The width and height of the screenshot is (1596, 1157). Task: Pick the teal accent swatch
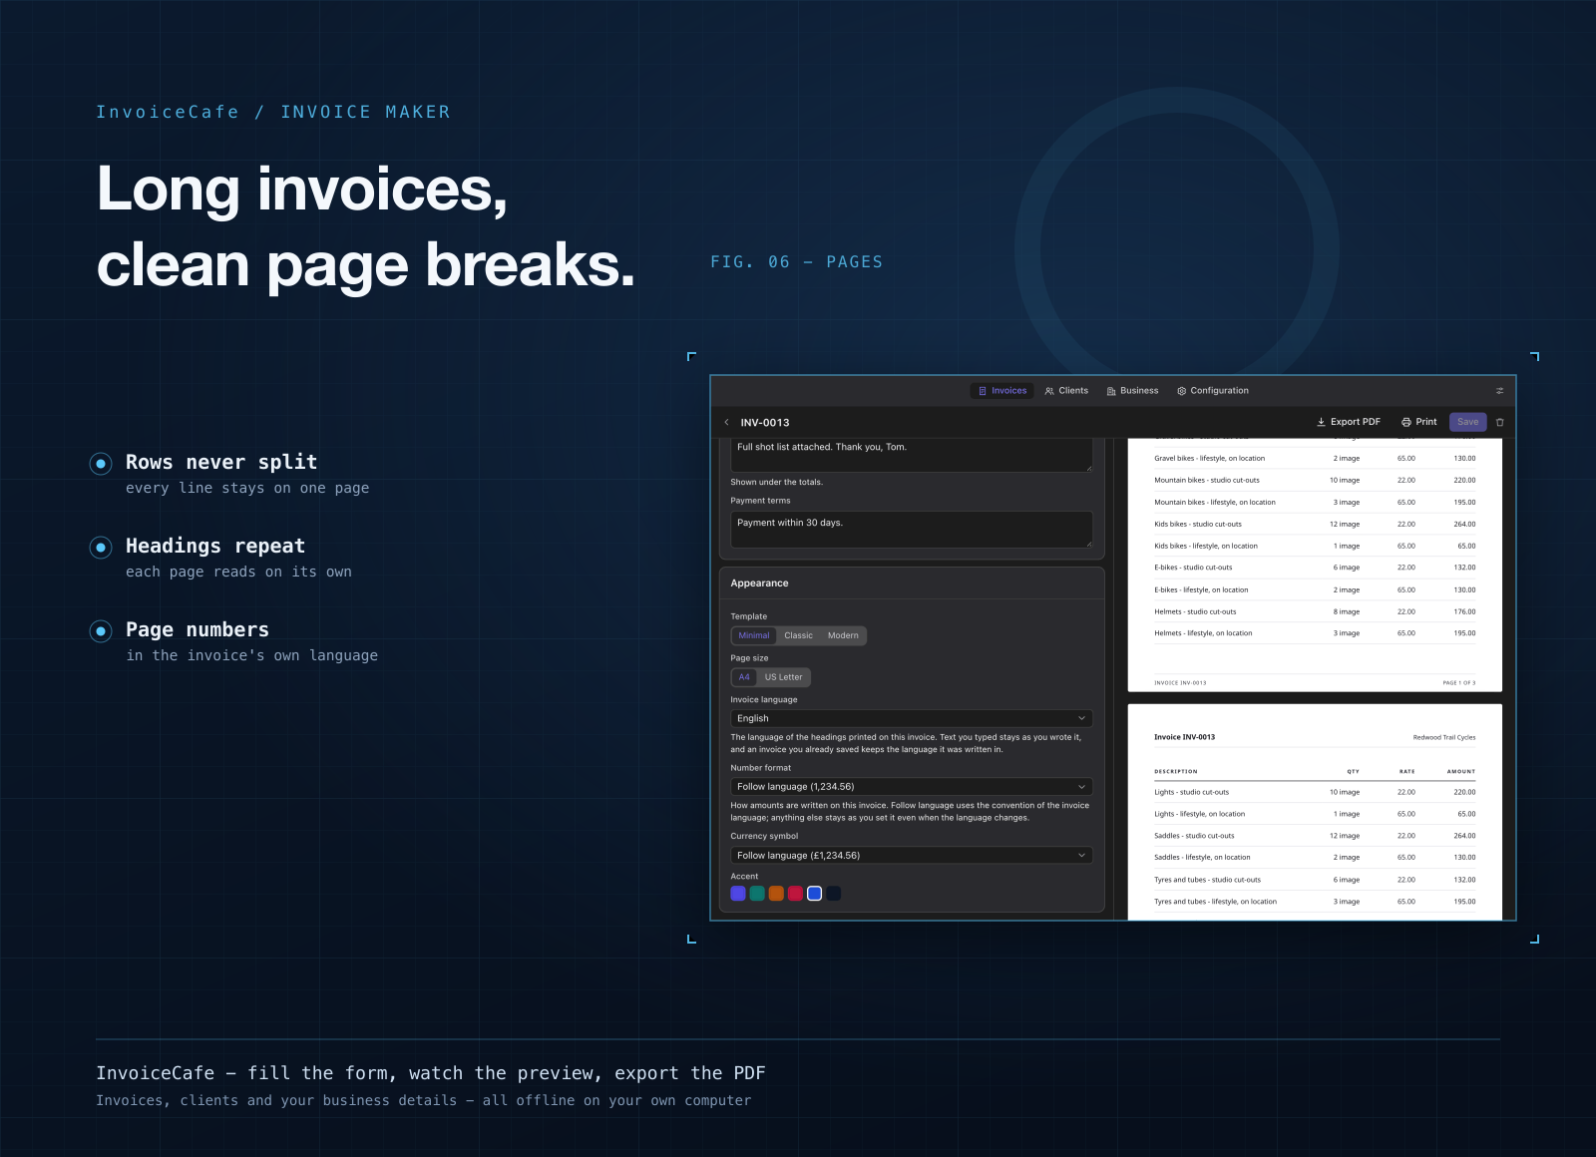[x=757, y=894]
